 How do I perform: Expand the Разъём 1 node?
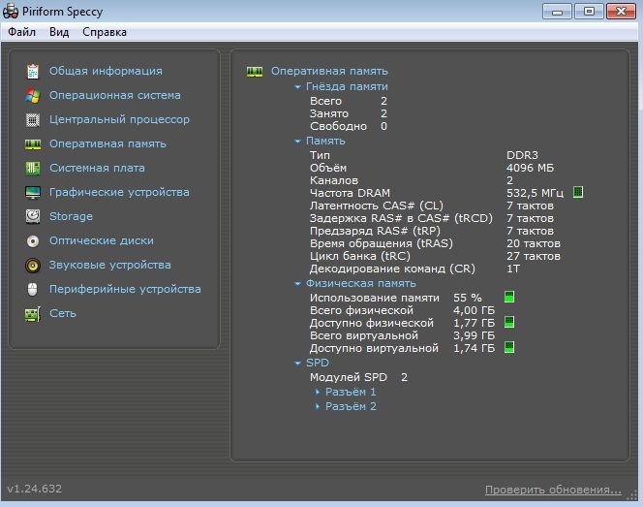(x=318, y=392)
